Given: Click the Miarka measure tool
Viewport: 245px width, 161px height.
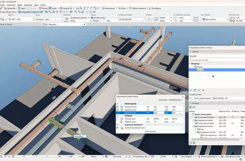Looking at the screenshot, I should pos(43,8).
